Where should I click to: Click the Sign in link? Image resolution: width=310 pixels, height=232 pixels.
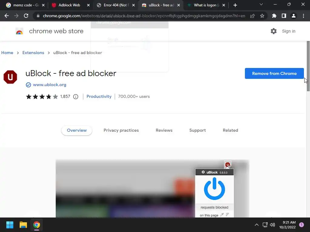point(289,31)
